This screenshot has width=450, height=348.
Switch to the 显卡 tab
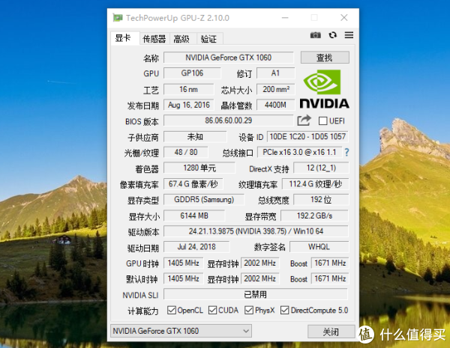point(125,38)
